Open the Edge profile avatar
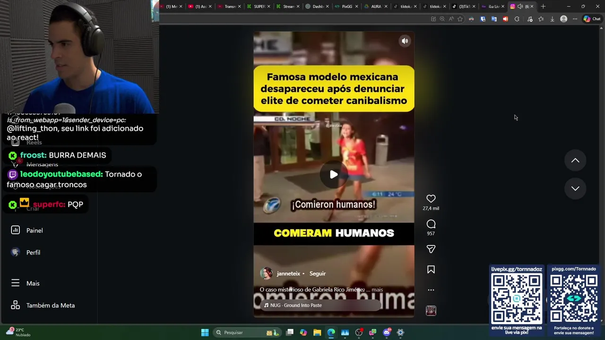Viewport: 605px width, 340px height. pyautogui.click(x=563, y=19)
